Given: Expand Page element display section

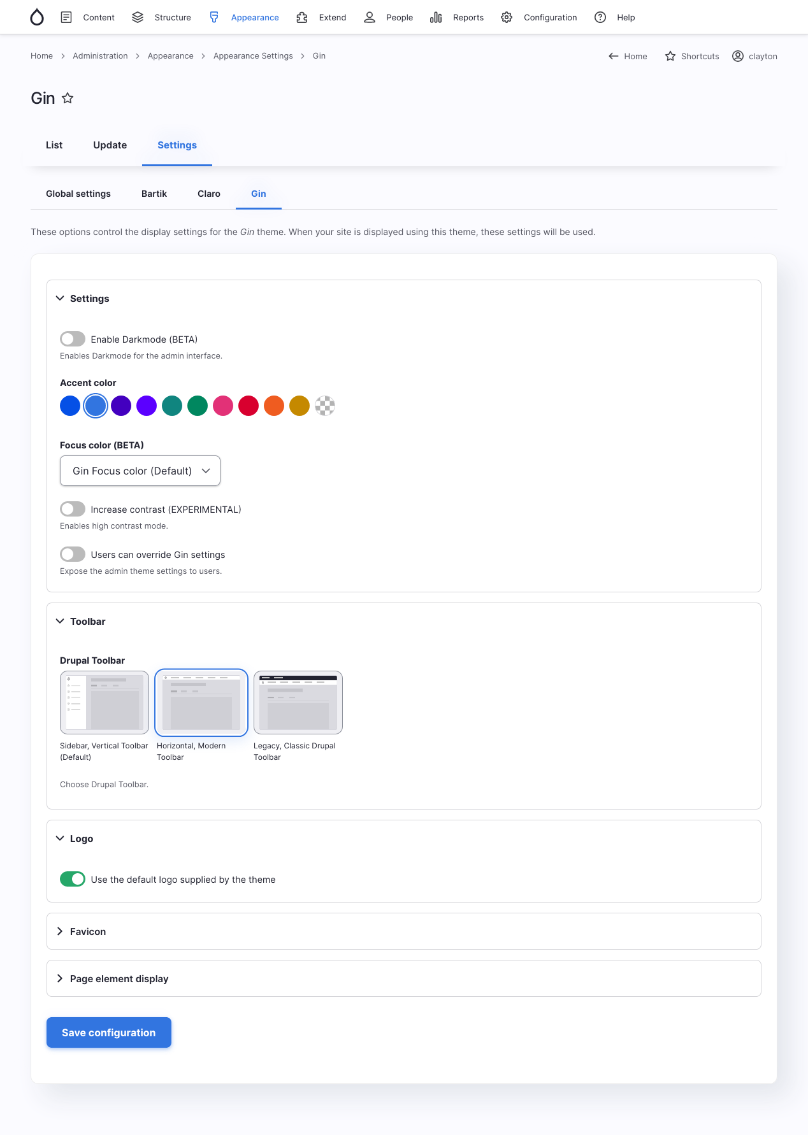Looking at the screenshot, I should pos(119,978).
